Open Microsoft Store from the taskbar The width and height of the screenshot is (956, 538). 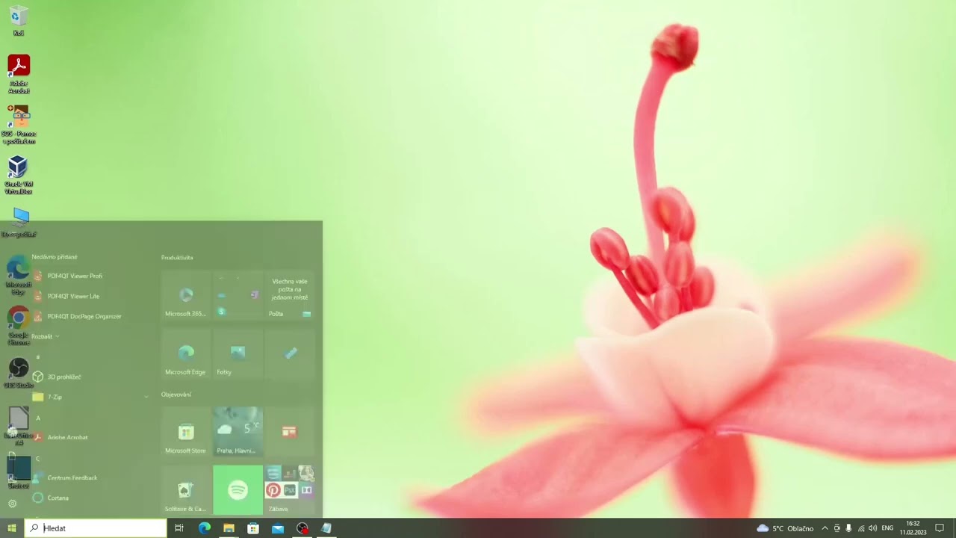click(x=253, y=528)
